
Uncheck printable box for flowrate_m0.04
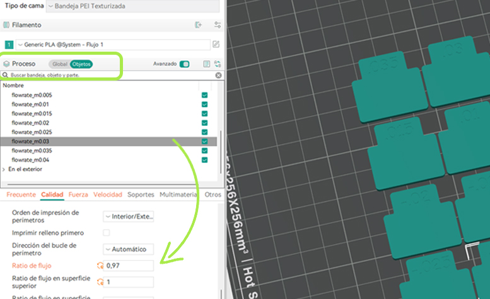tap(205, 160)
